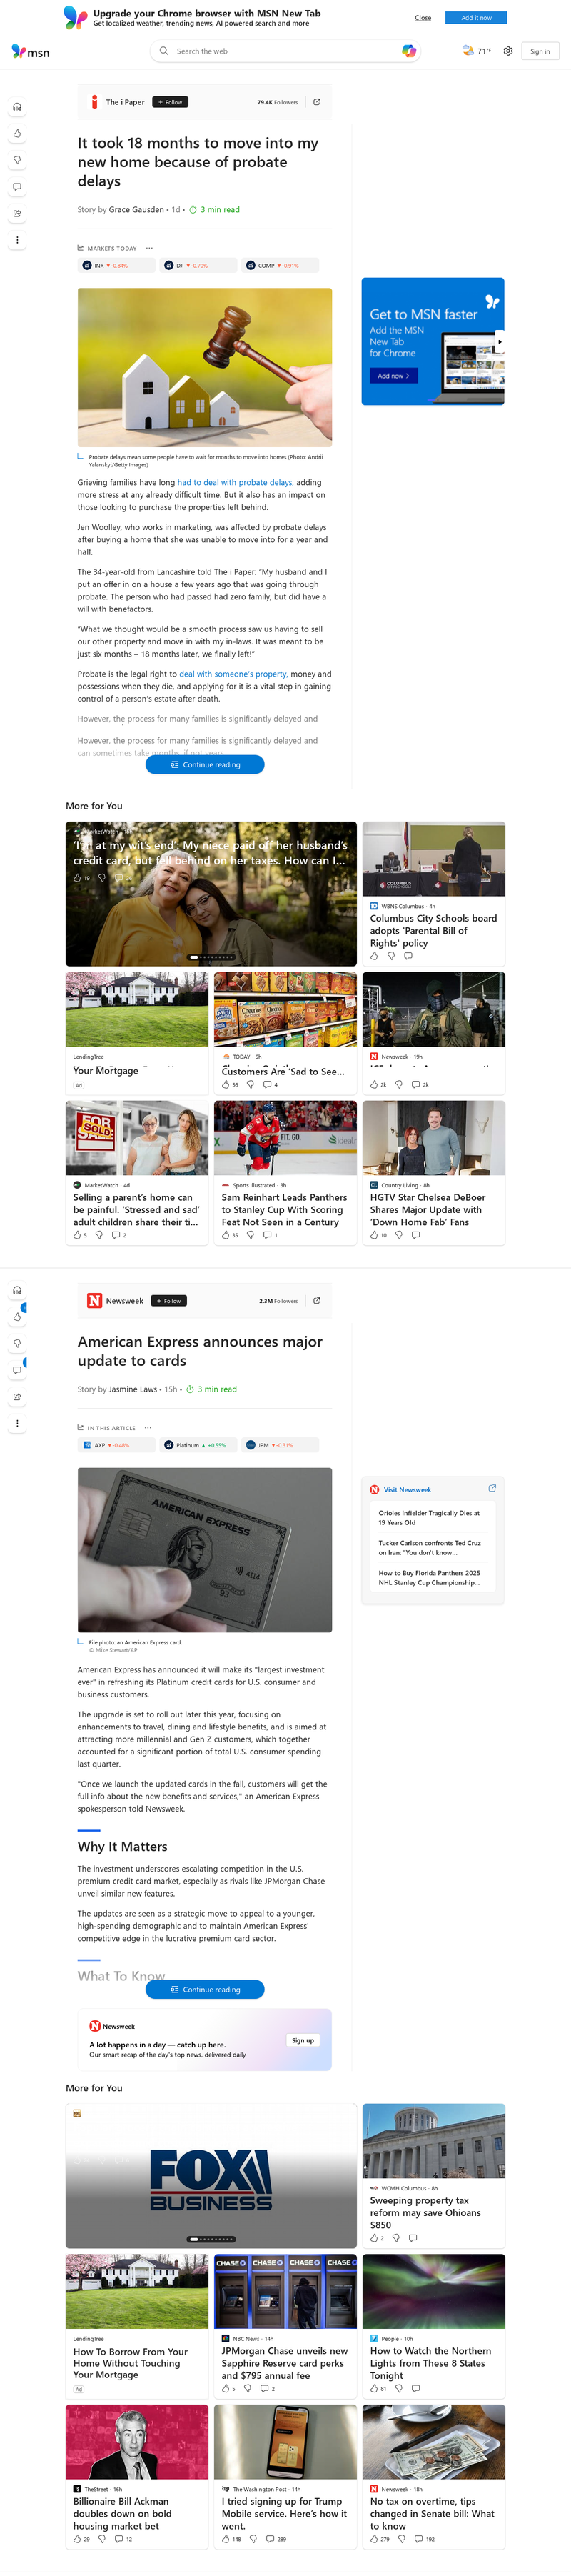Open the Platinum commodity chip
The height and width of the screenshot is (2576, 571).
(x=199, y=1445)
